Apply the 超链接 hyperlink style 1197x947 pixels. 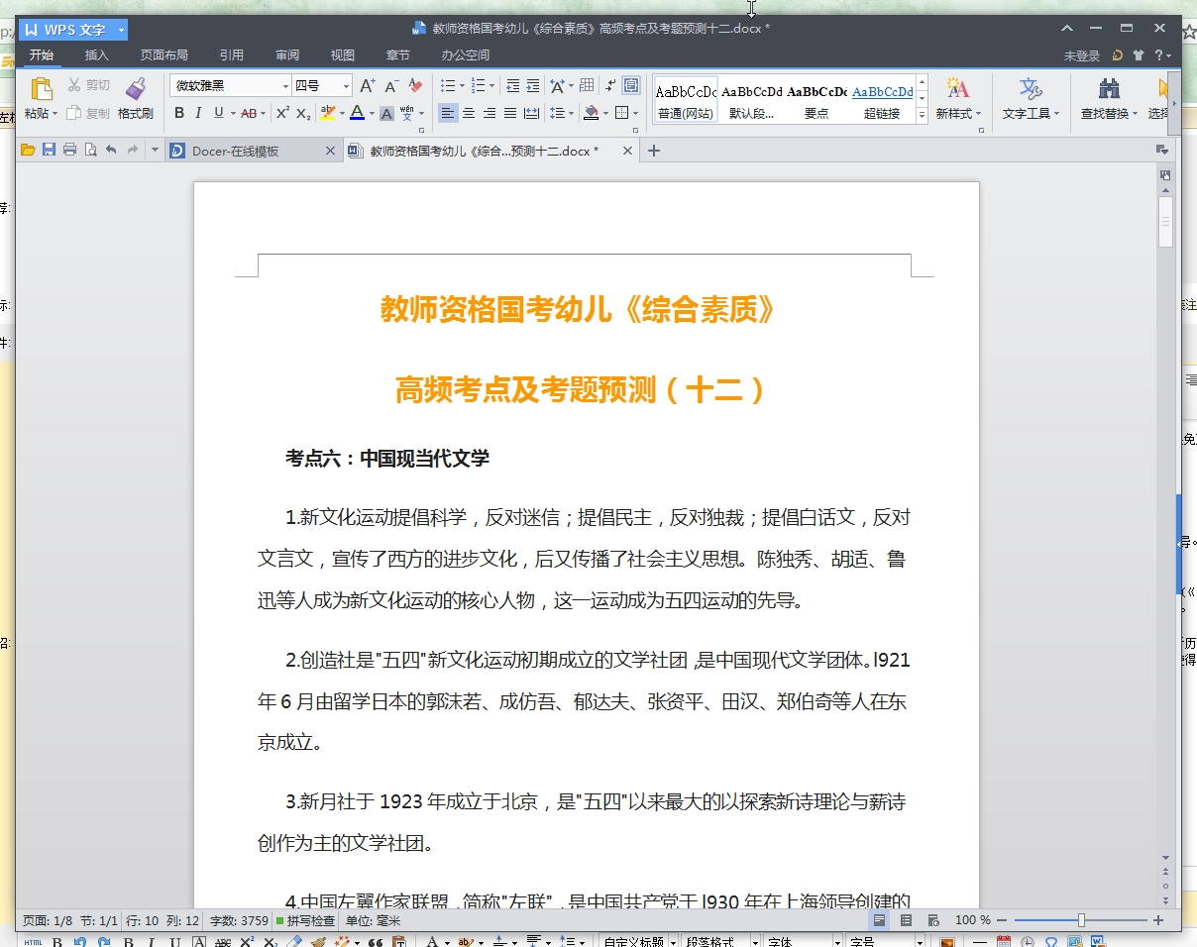point(882,99)
